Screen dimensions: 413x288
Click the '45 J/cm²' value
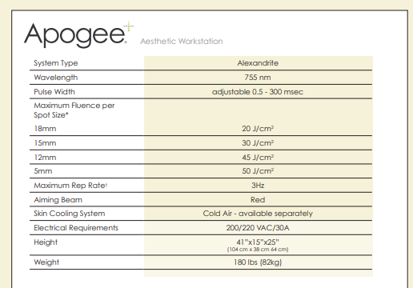click(x=258, y=158)
